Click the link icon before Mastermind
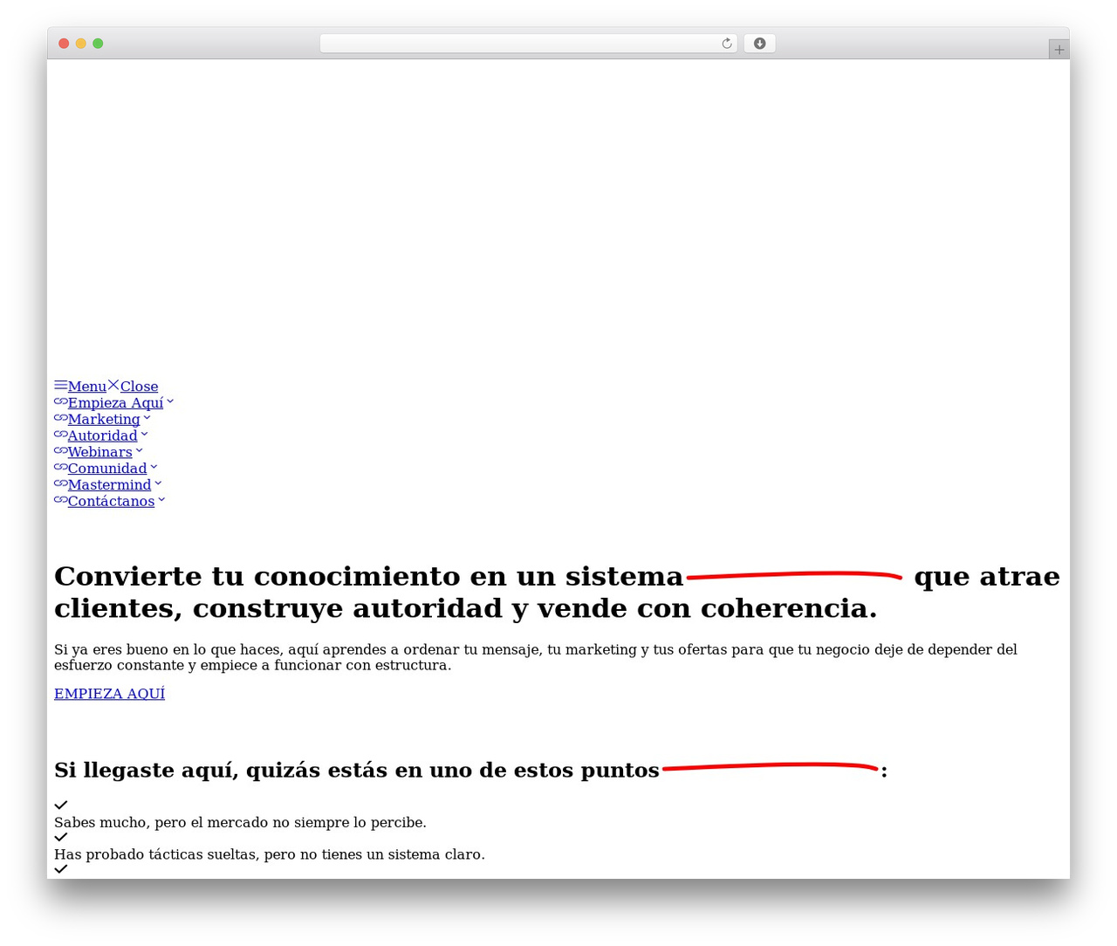 click(x=61, y=483)
